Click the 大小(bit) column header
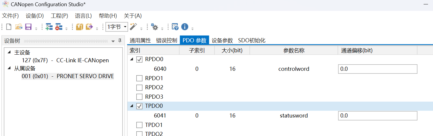Screen dimensions: 433x136 pos(232,51)
